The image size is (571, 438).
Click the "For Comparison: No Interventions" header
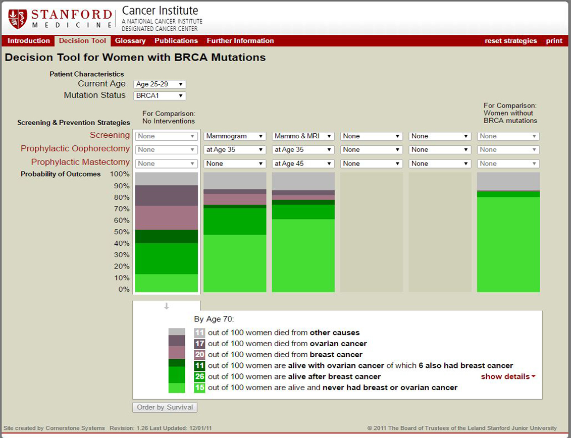point(169,117)
